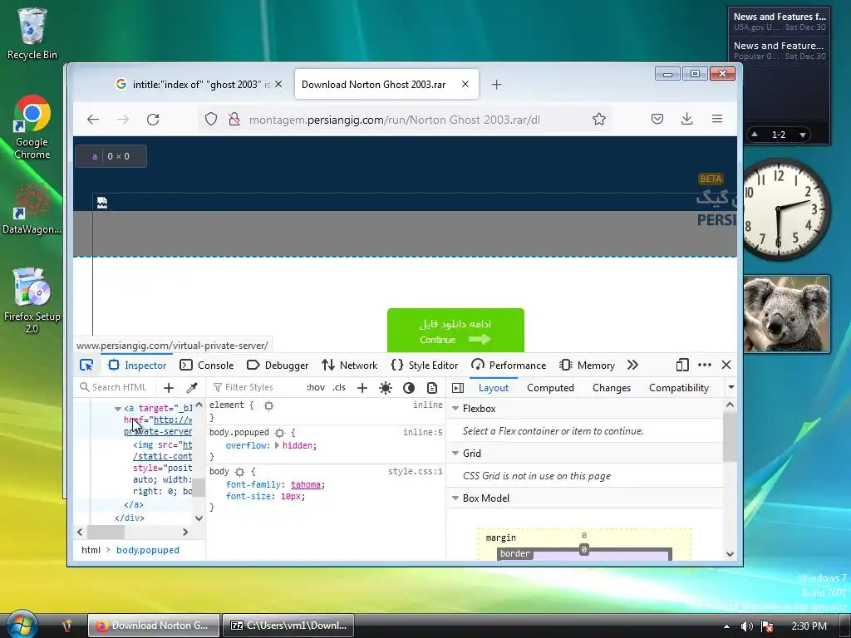Click tahoma font-family value
The height and width of the screenshot is (638, 851).
coord(306,484)
